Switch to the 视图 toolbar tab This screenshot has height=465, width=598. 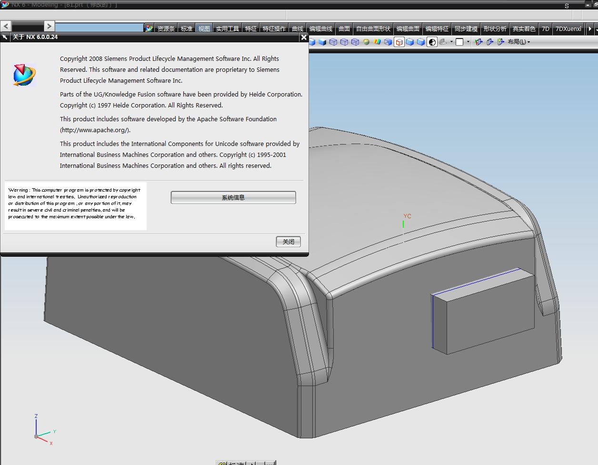[x=204, y=29]
